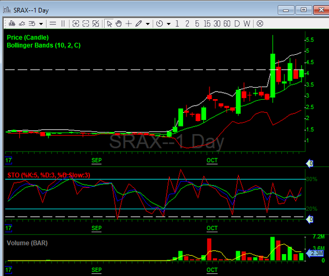Select the 15 minute interval button
Image resolution: width=329 pixels, height=276 pixels.
click(207, 24)
